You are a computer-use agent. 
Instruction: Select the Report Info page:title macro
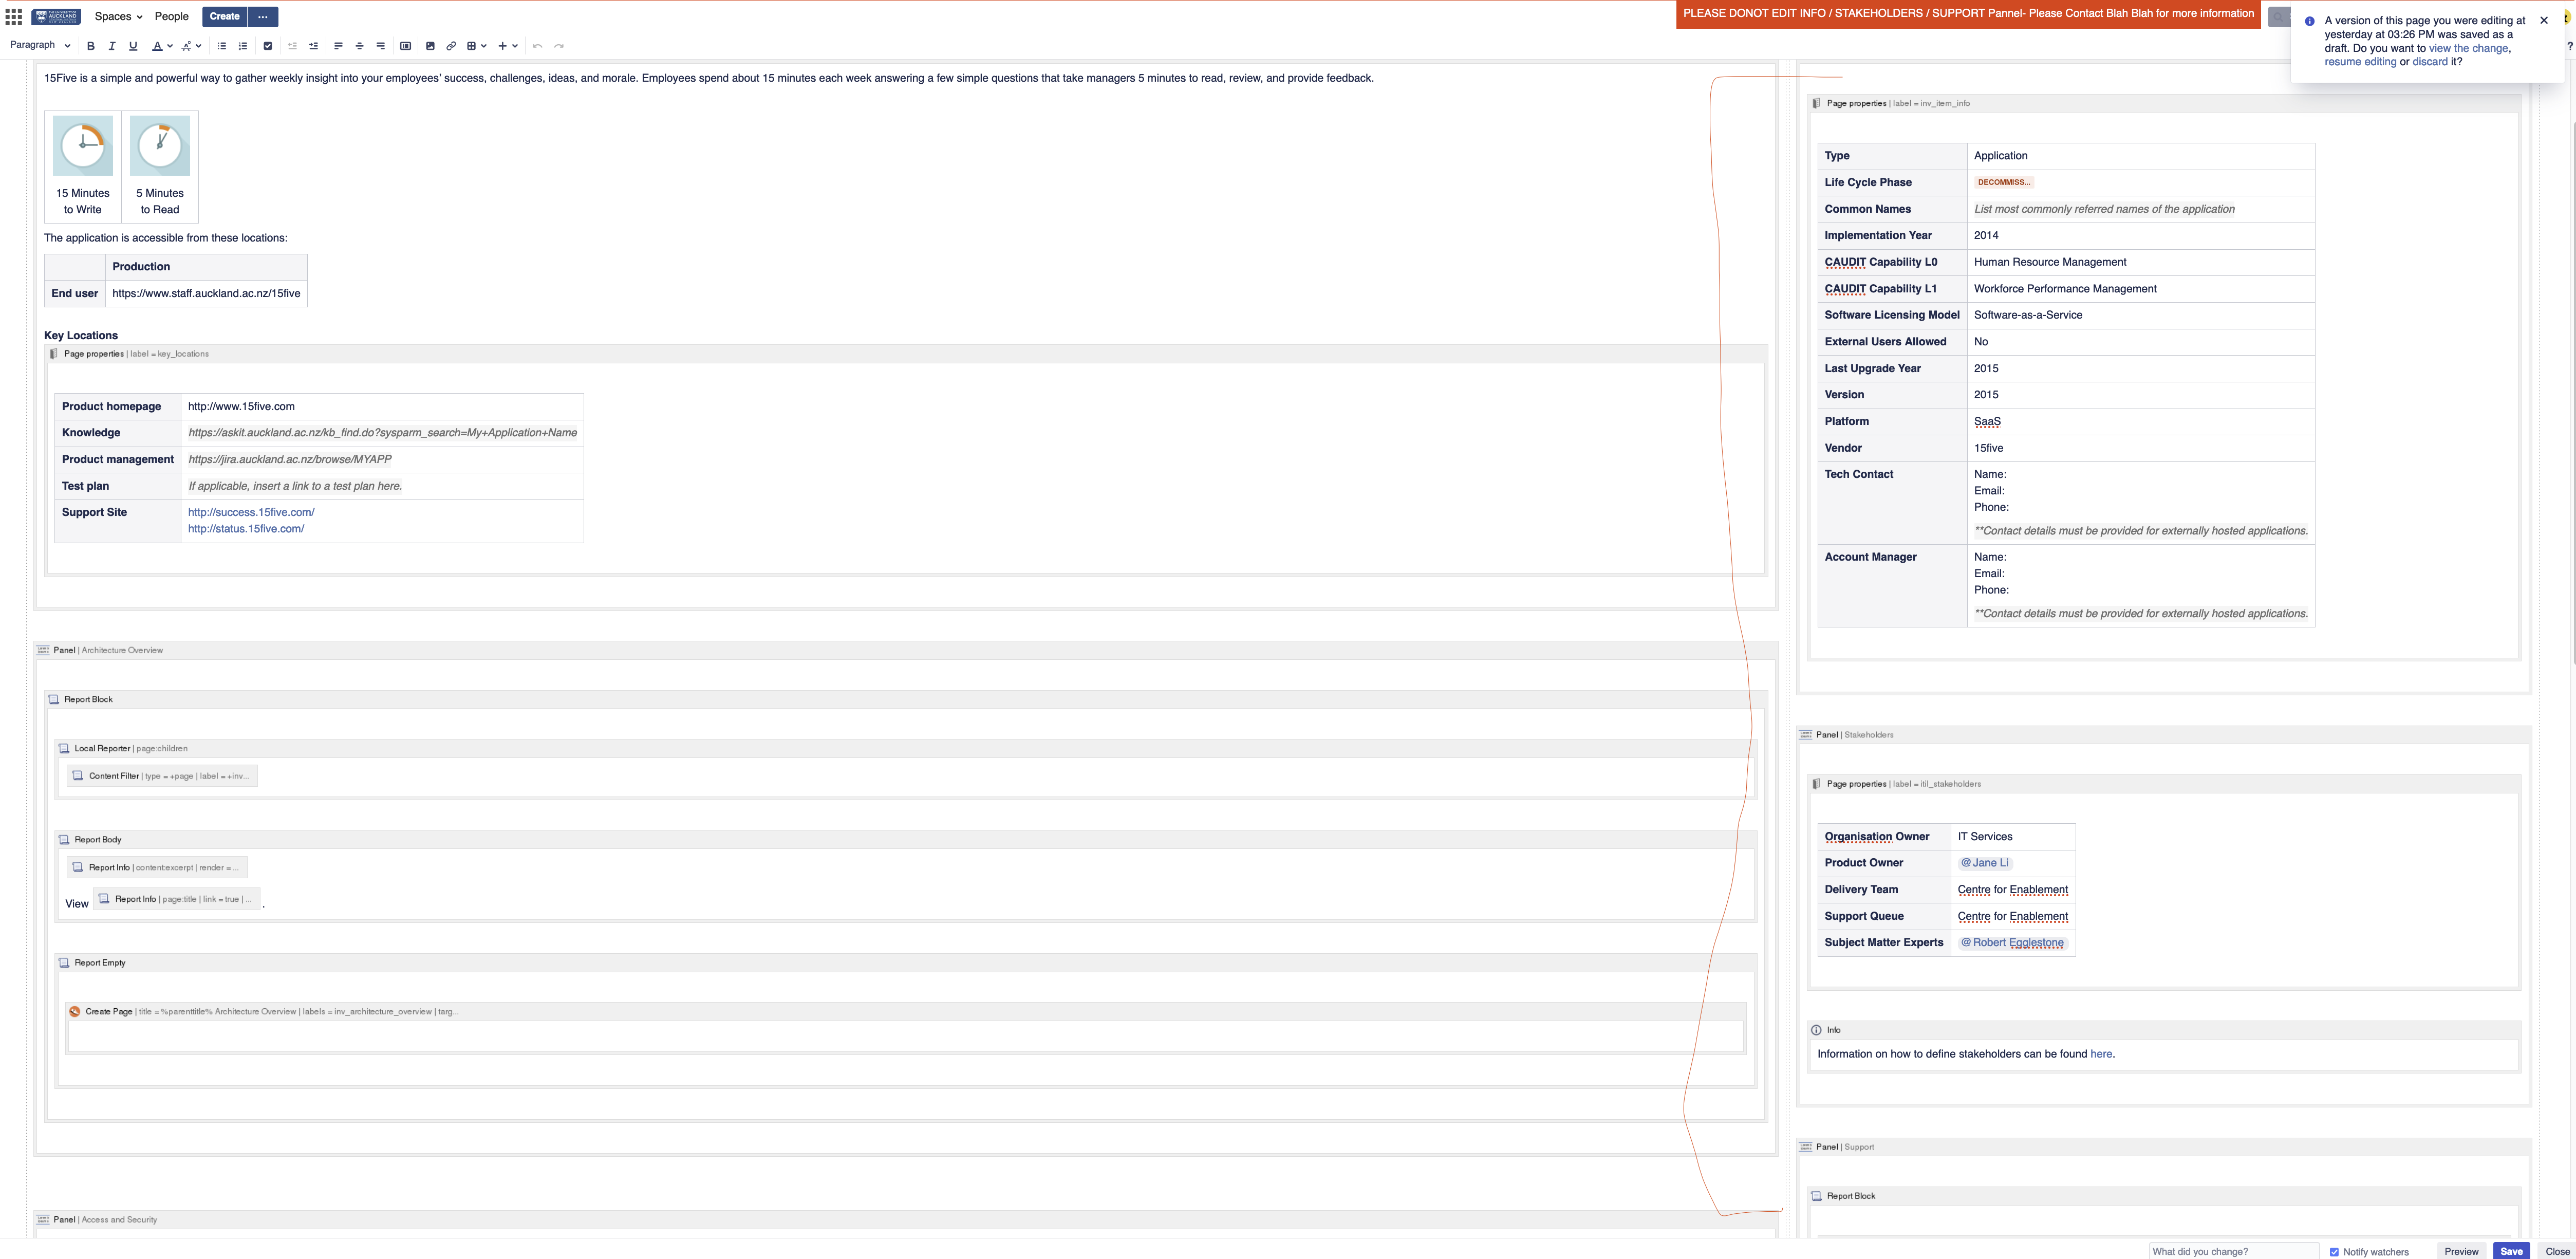[x=177, y=899]
